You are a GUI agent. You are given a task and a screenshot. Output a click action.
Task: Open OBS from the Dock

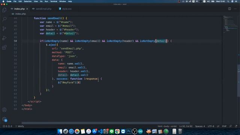click(135, 131)
